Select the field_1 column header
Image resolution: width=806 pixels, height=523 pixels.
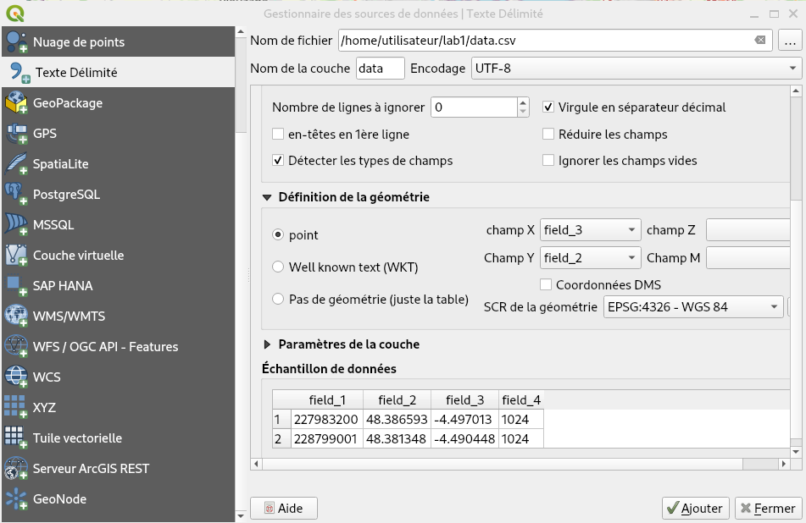327,399
